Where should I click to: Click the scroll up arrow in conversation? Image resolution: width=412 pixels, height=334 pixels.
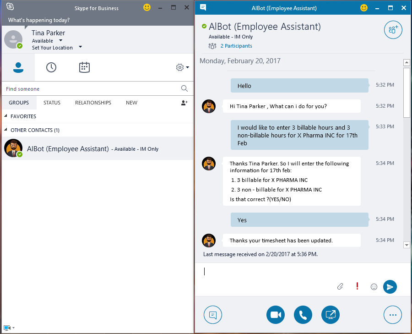(407, 62)
